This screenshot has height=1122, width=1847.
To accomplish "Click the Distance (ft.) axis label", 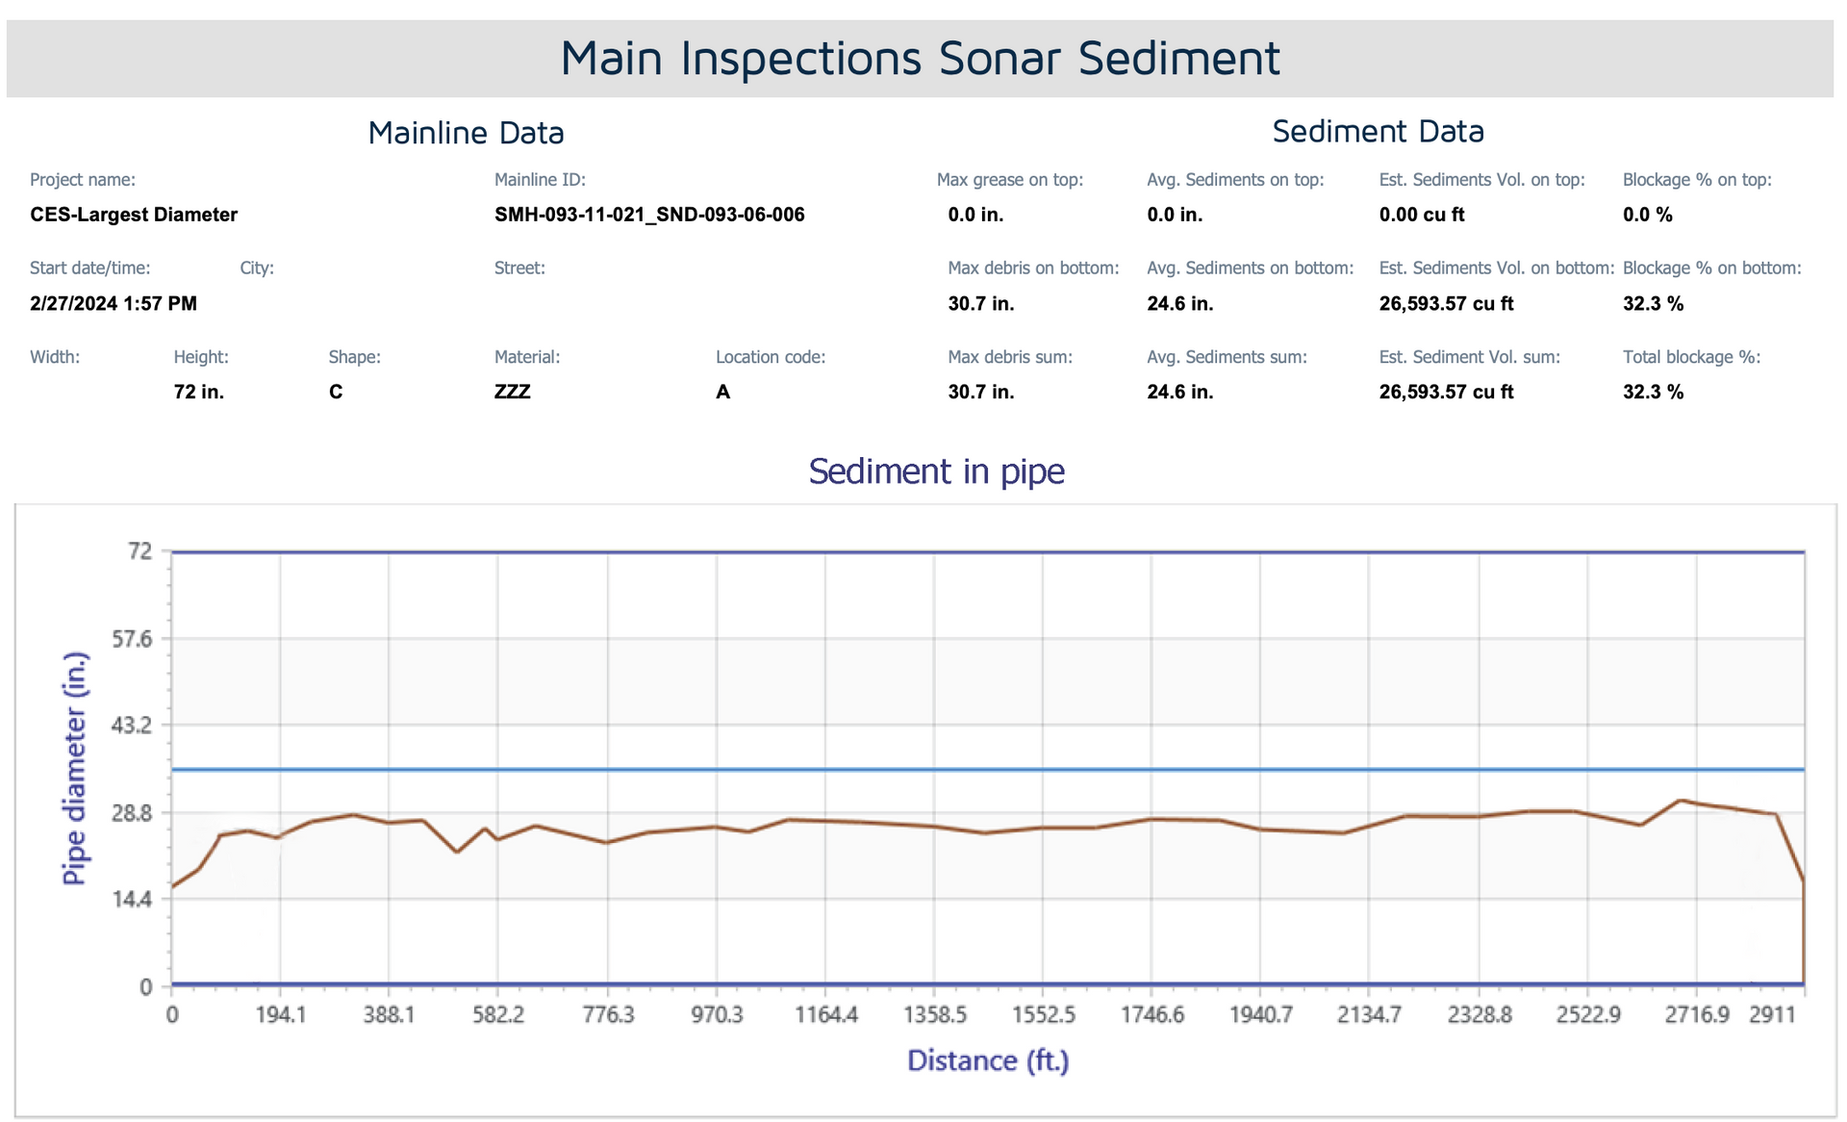I will [988, 1060].
